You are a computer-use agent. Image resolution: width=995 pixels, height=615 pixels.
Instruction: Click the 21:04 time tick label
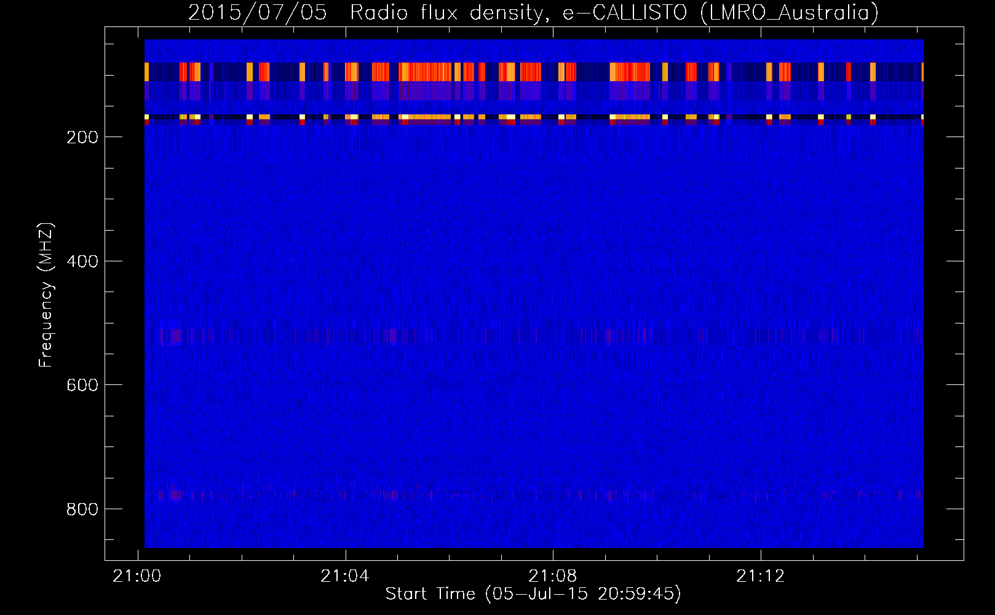(345, 576)
